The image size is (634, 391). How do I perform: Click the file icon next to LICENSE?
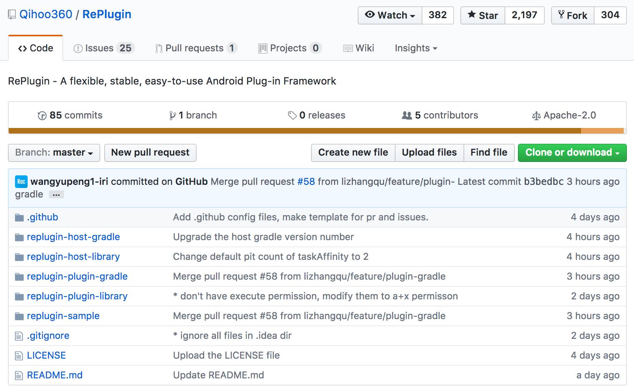[19, 356]
